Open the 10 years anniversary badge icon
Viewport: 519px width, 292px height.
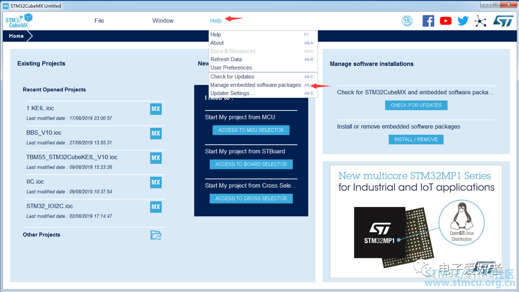(x=407, y=21)
